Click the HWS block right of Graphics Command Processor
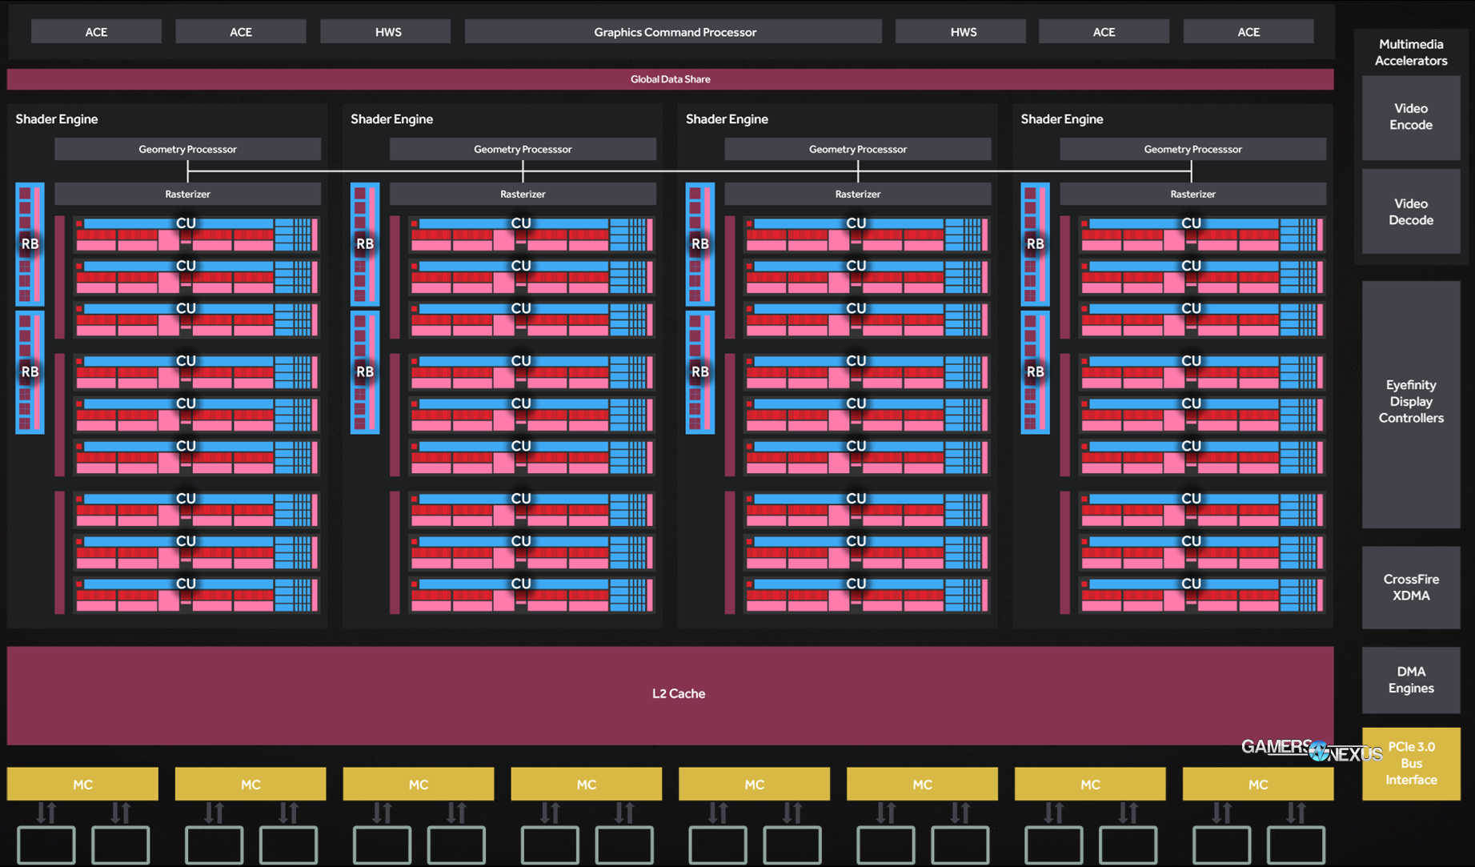Image resolution: width=1475 pixels, height=867 pixels. point(962,32)
